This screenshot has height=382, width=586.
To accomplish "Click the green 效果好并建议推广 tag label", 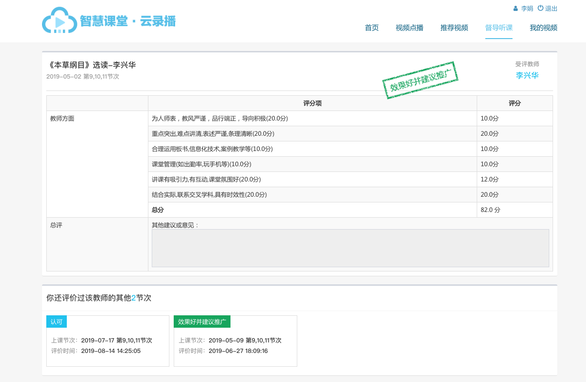I will point(202,322).
